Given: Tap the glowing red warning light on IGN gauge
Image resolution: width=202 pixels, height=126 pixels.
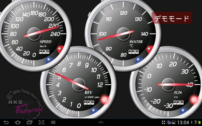Looking at the screenshot, I should point(194,100).
